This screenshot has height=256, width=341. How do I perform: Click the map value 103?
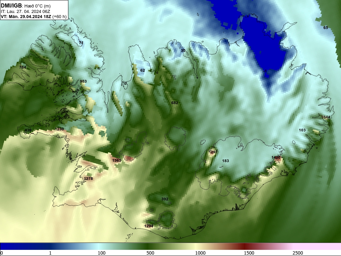click(302, 130)
